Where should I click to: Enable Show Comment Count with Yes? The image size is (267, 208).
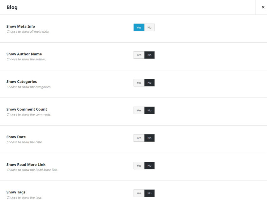coord(139,110)
